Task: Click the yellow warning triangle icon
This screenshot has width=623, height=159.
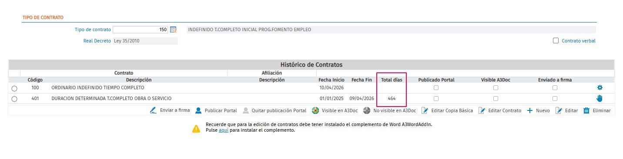Action: pyautogui.click(x=196, y=128)
